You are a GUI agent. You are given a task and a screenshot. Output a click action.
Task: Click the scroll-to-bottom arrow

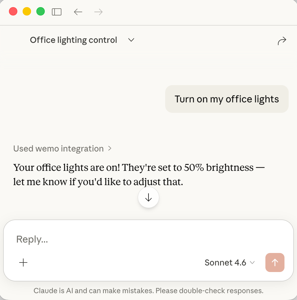[148, 197]
